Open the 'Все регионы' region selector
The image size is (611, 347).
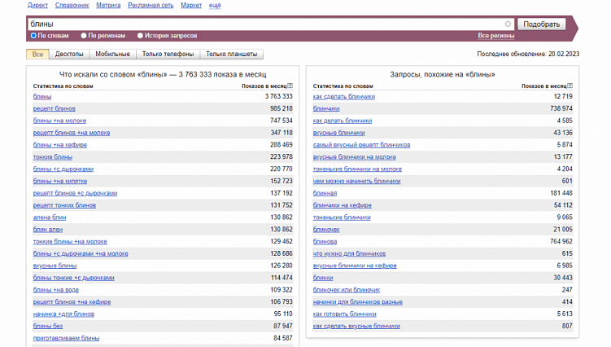click(x=495, y=36)
